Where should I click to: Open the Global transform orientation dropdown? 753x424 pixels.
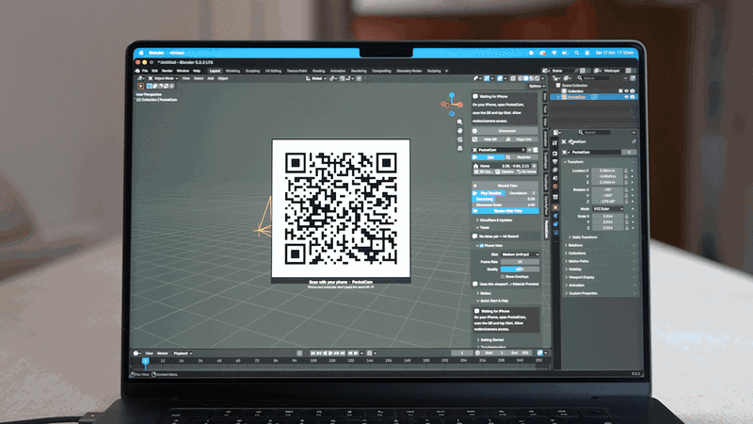(315, 78)
